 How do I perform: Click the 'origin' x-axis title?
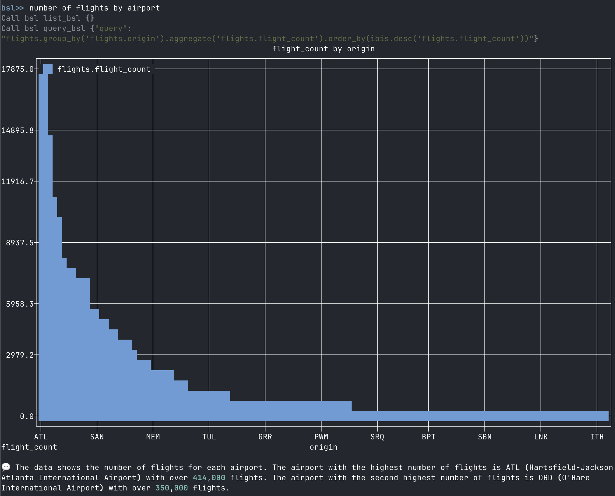coord(324,447)
